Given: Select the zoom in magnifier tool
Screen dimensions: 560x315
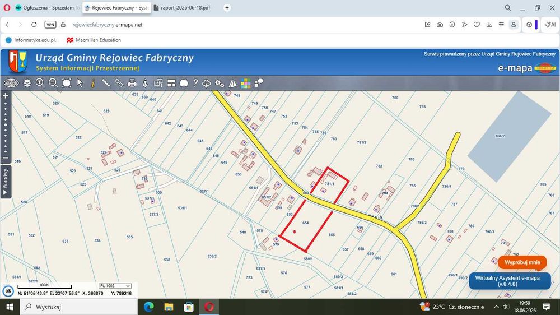Looking at the screenshot, I should (40, 84).
